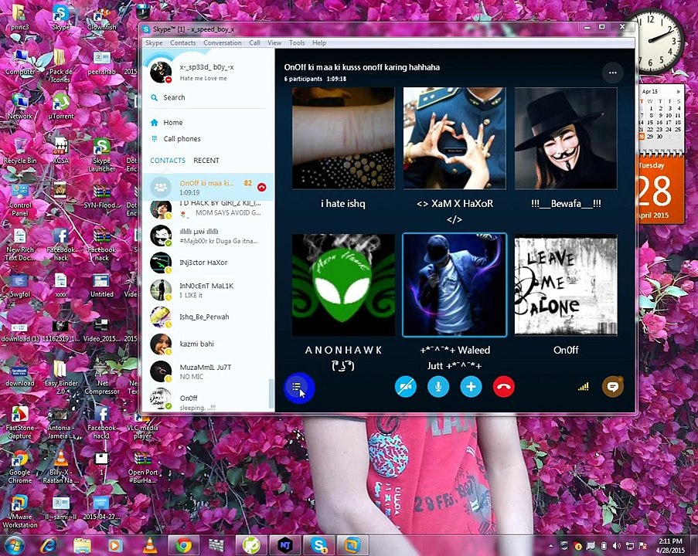Show hidden tray icons arrow
698x556 pixels.
[x=550, y=545]
